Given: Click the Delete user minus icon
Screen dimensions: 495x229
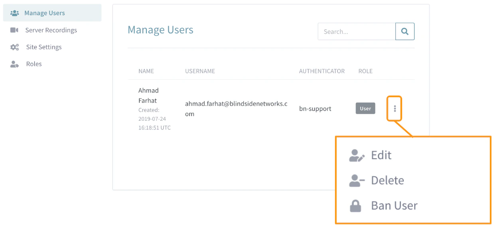Looking at the screenshot, I should tap(357, 181).
